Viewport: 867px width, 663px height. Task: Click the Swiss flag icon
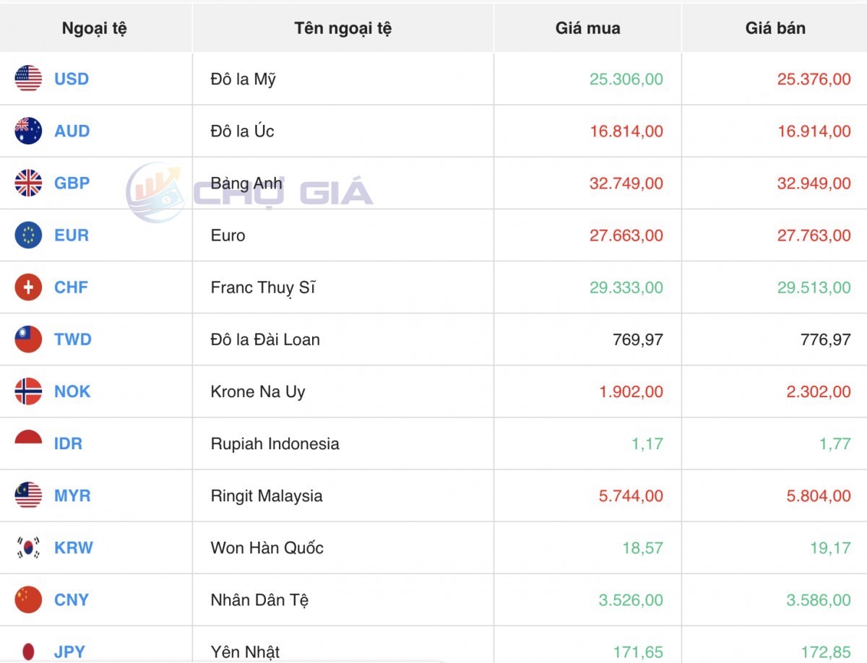(28, 287)
